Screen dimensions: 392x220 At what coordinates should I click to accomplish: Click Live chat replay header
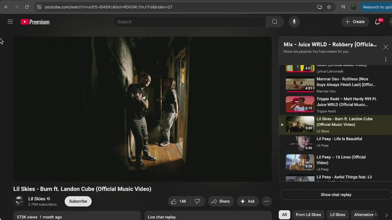[162, 217]
